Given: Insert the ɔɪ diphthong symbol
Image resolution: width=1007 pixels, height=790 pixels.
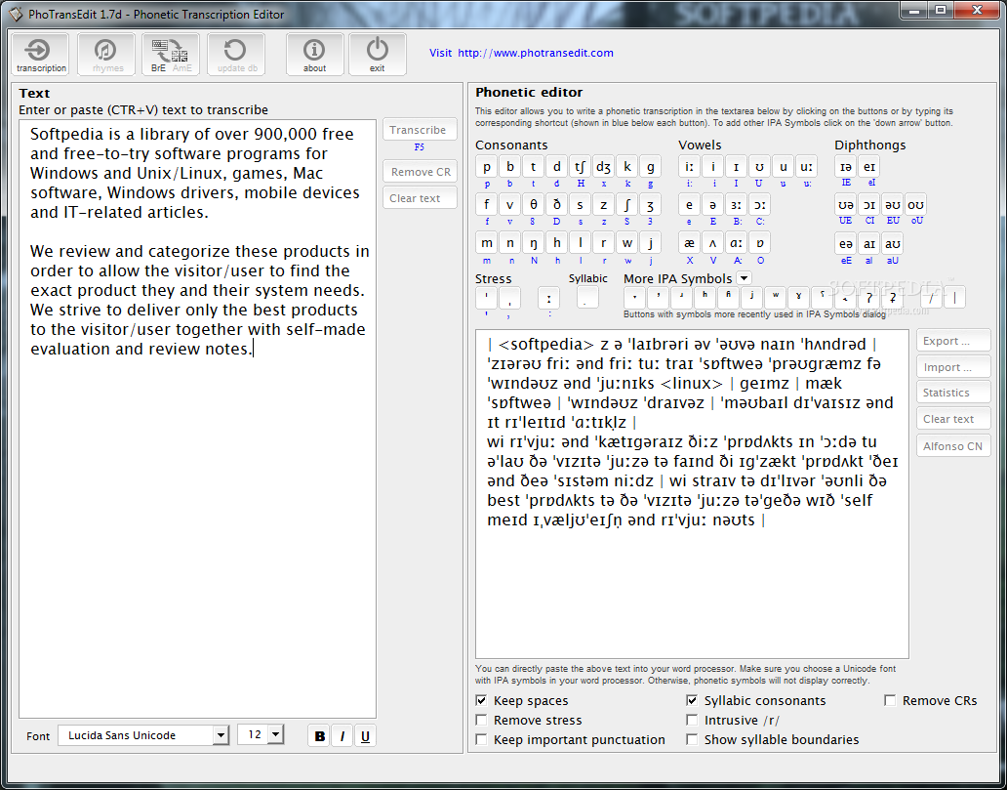Looking at the screenshot, I should pyautogui.click(x=868, y=205).
